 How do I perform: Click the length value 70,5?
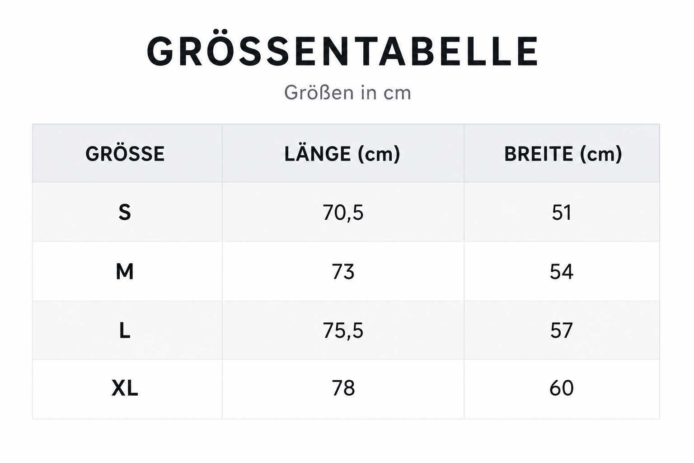tap(343, 213)
